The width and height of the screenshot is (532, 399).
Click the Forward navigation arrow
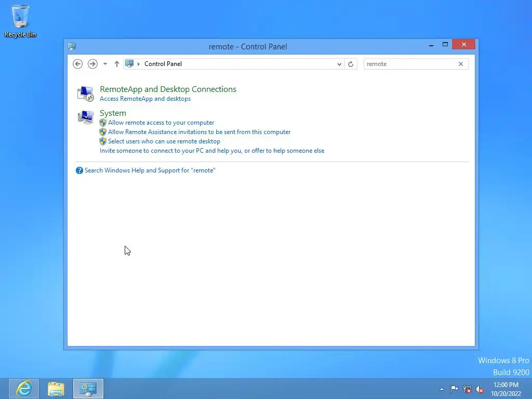click(x=92, y=64)
